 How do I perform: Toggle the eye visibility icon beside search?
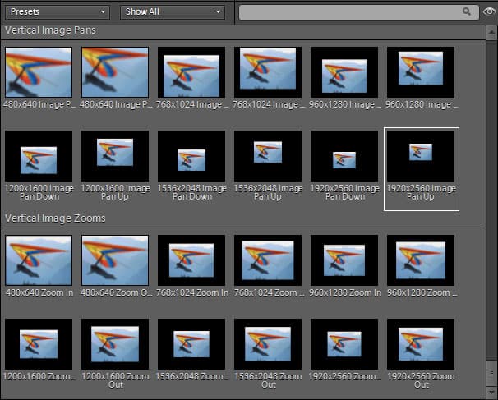(490, 11)
